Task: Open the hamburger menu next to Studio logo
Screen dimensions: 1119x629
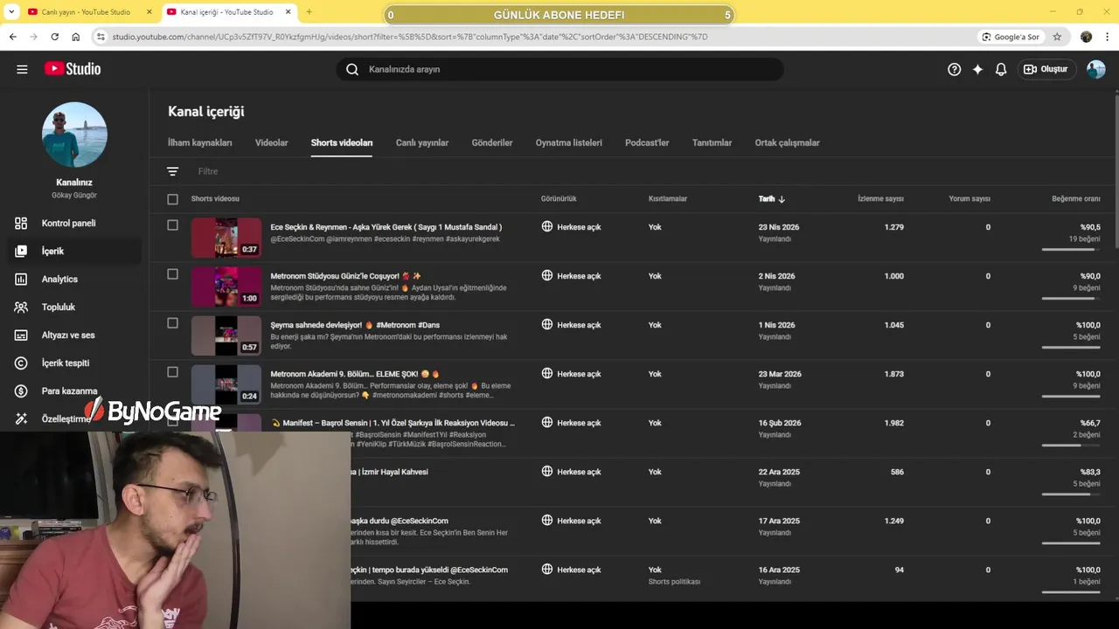Action: [x=22, y=69]
